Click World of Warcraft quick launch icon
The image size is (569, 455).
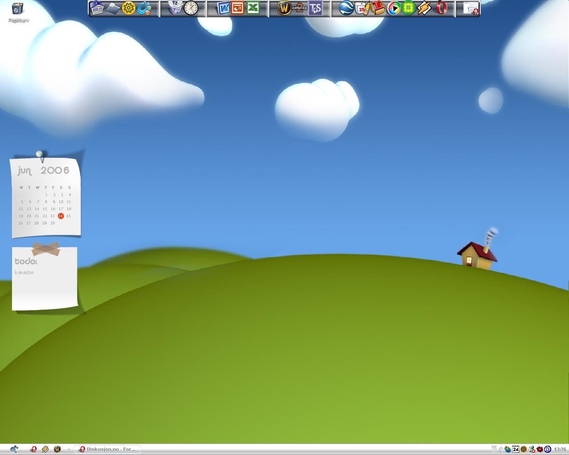57,449
